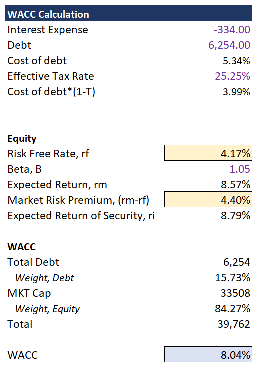Click the Weight, Debt 15.73% cell
The width and height of the screenshot is (255, 368).
(x=232, y=278)
